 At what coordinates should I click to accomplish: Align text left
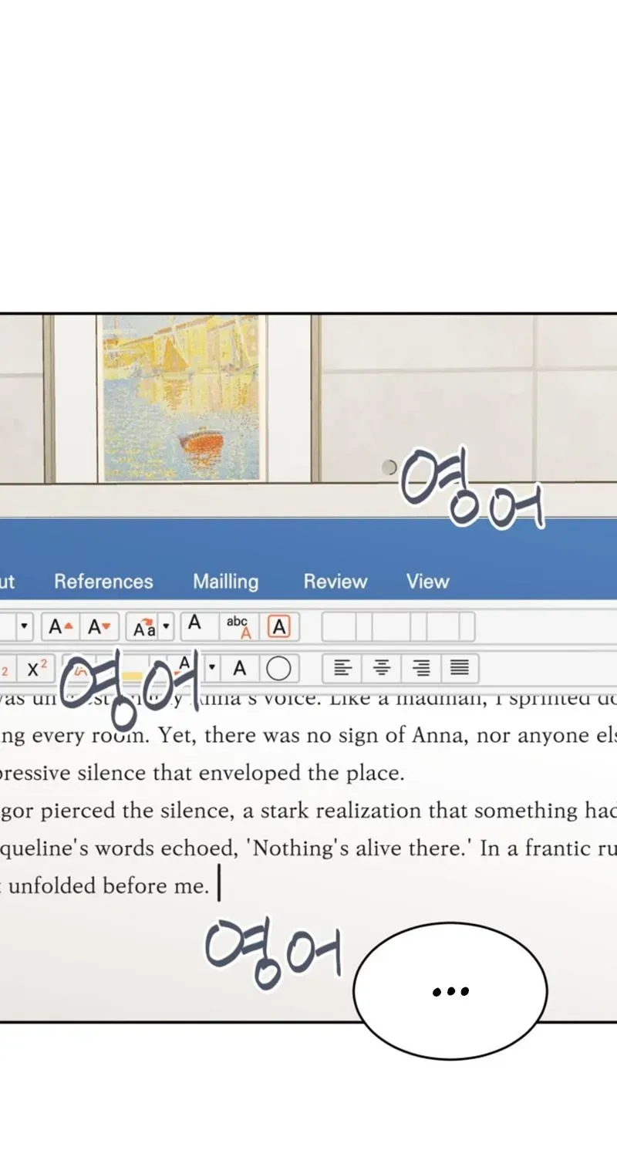click(342, 668)
